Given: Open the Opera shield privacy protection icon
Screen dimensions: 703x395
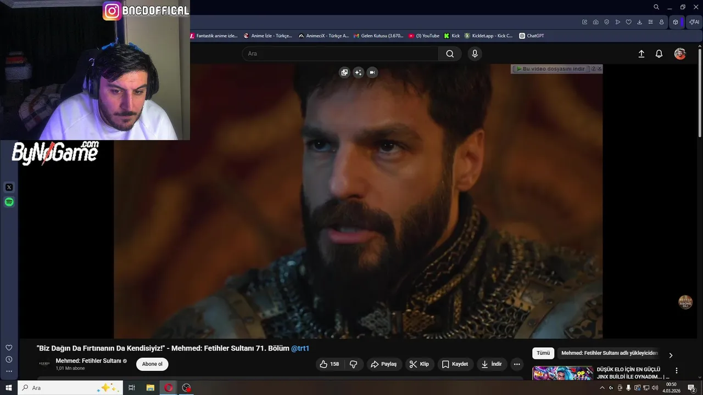Looking at the screenshot, I should tap(607, 22).
